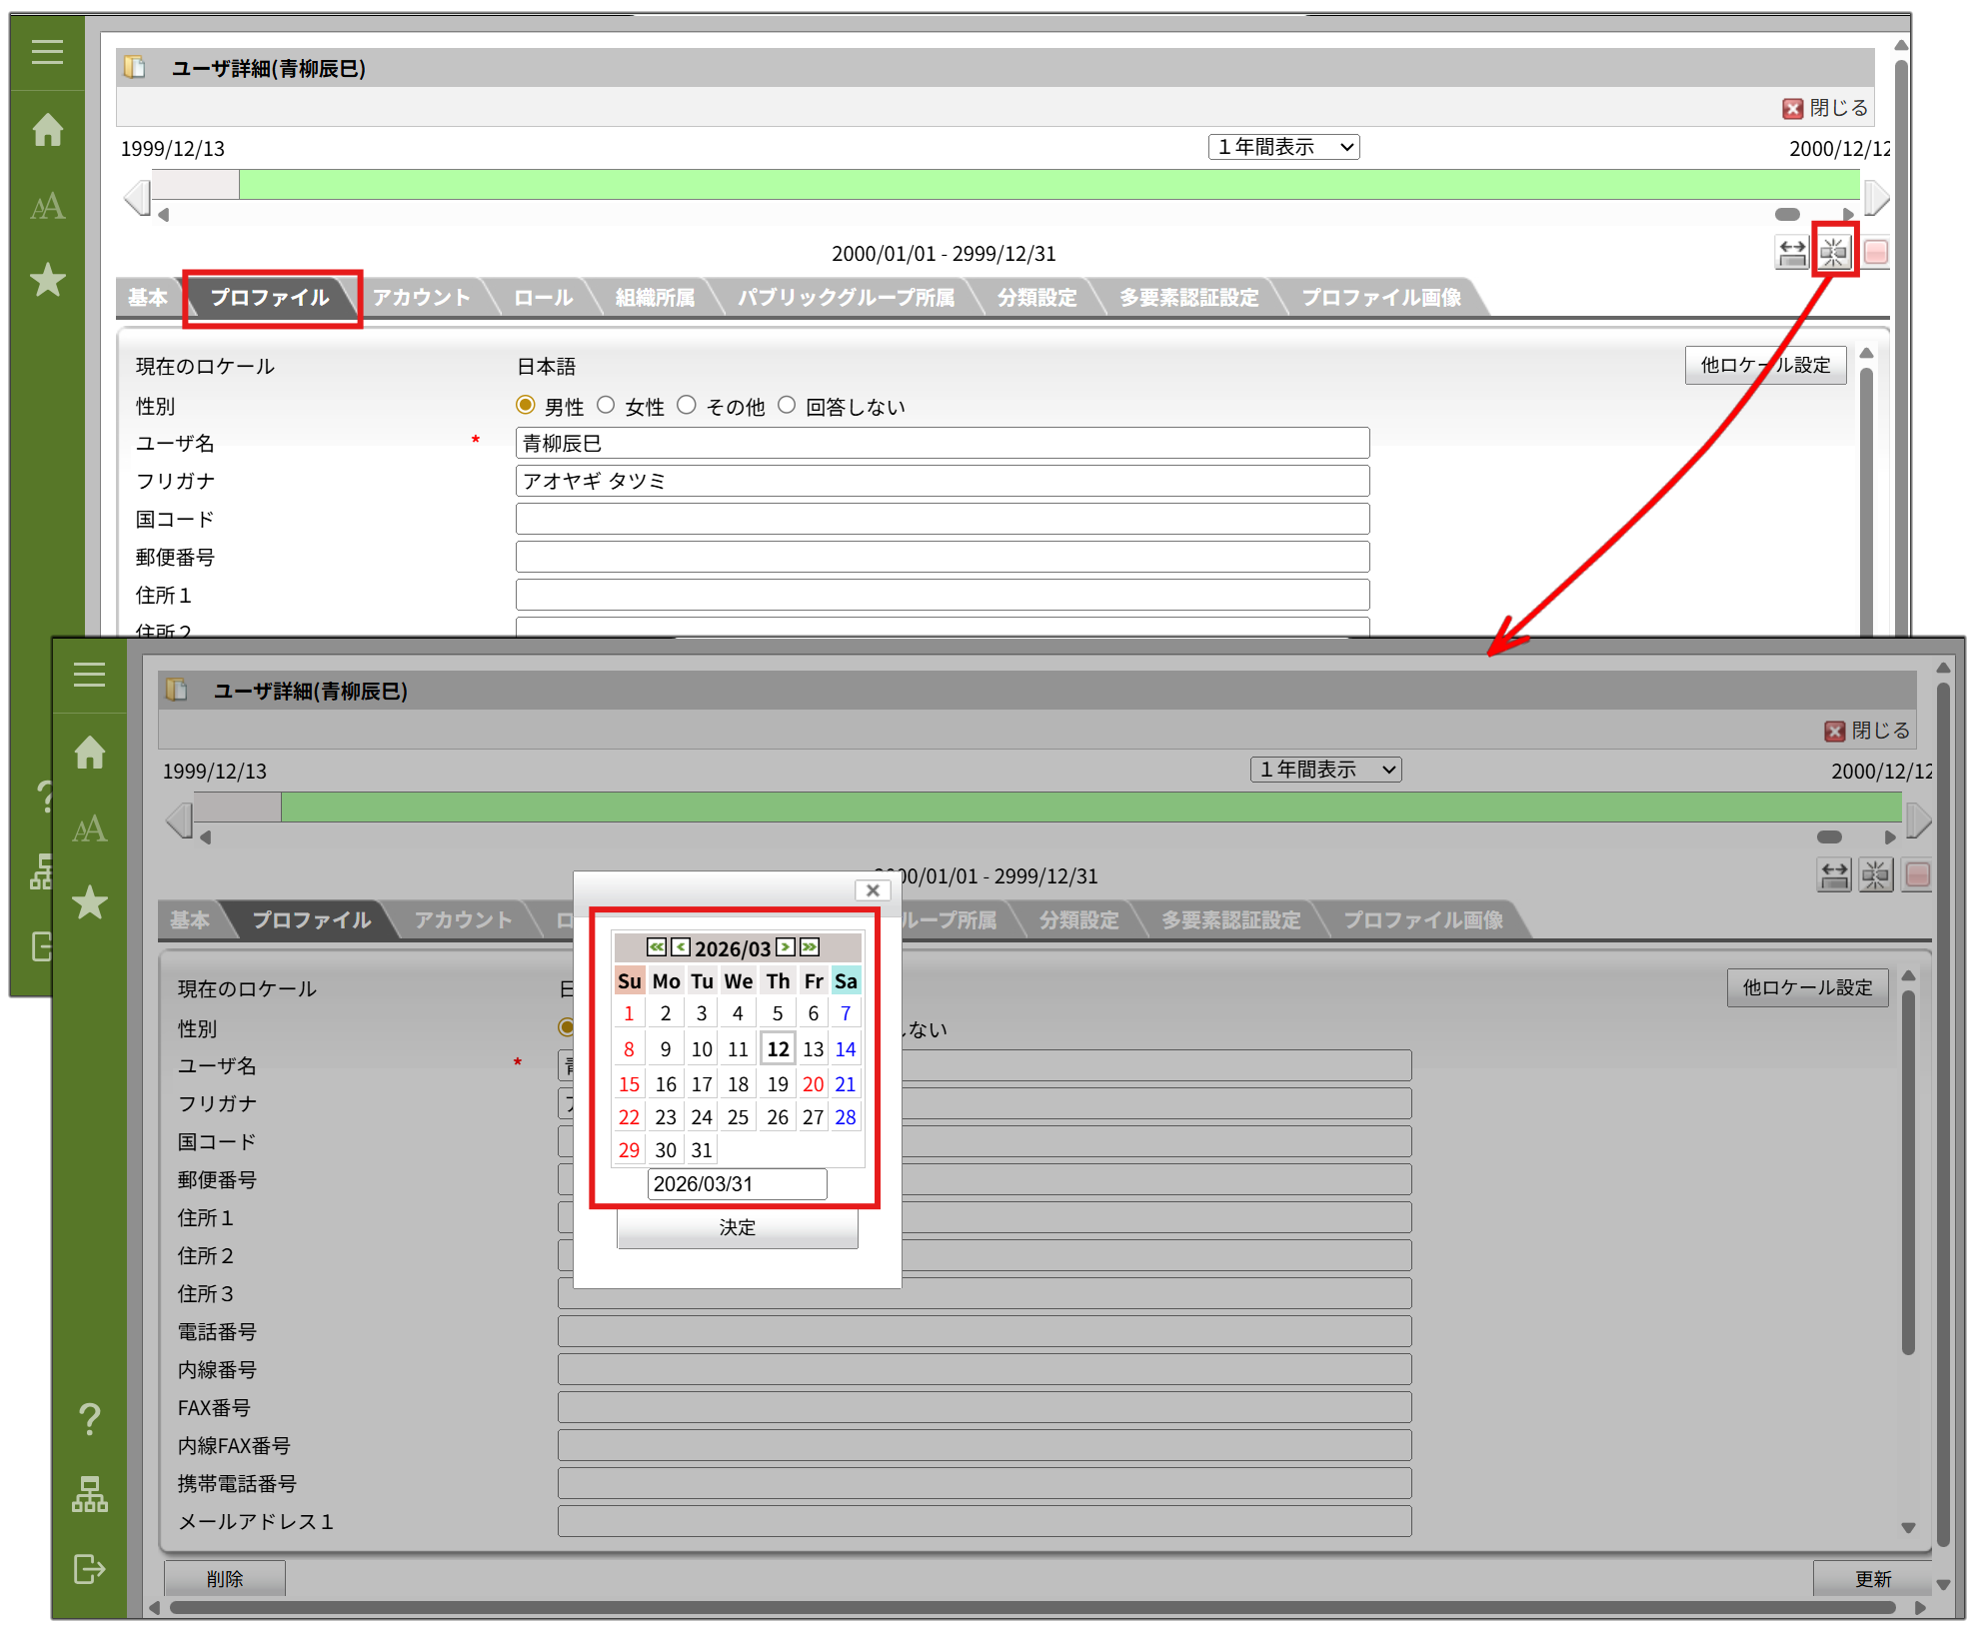Click the font size AA icon in upper sidebar
This screenshot has width=1987, height=1638.
[x=47, y=207]
